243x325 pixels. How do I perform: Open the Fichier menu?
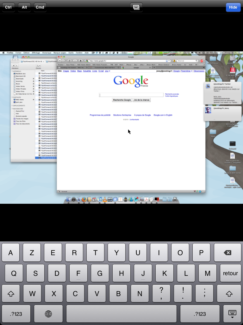(18, 53)
